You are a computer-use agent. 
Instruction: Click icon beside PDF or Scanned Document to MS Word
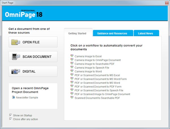[x=72, y=83]
